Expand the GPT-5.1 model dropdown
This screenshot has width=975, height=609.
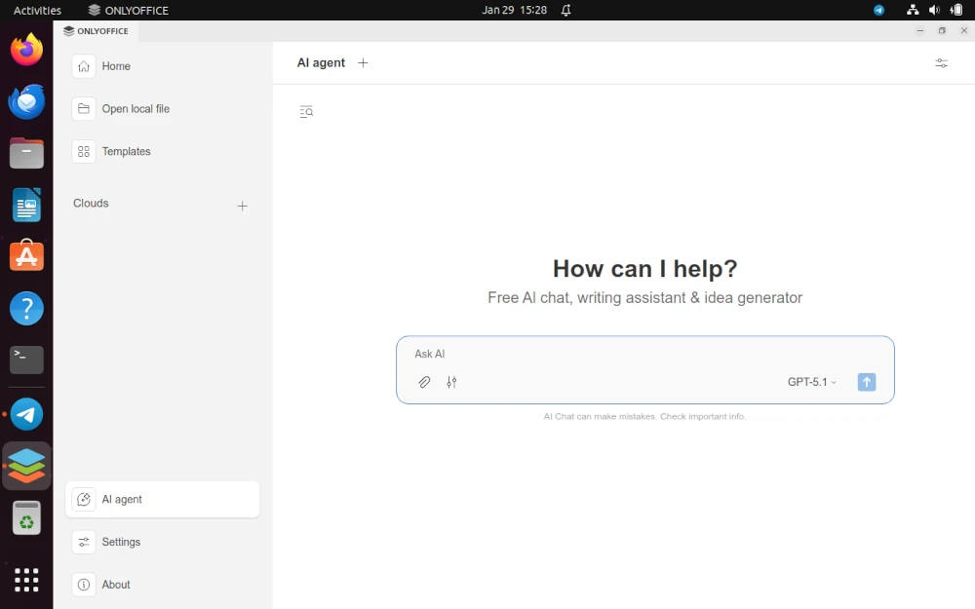pyautogui.click(x=811, y=382)
